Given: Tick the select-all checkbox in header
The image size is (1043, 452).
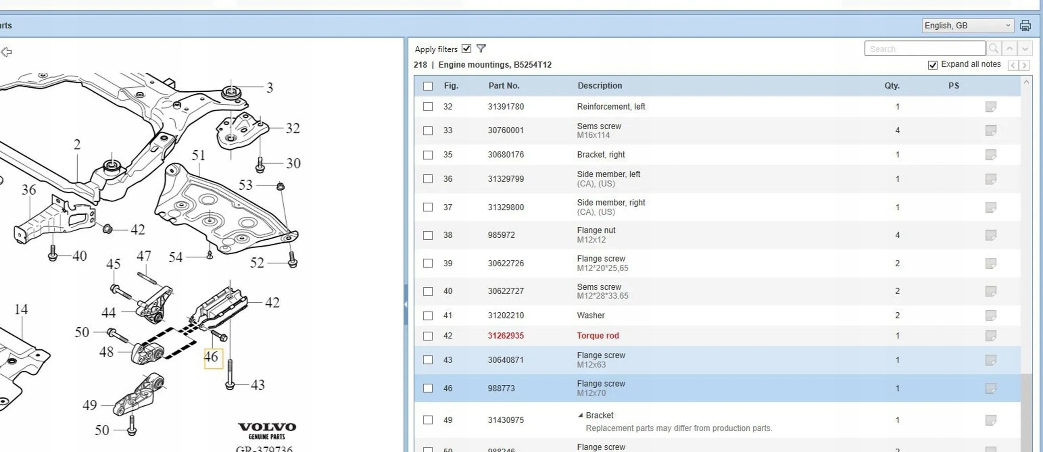Looking at the screenshot, I should (428, 86).
